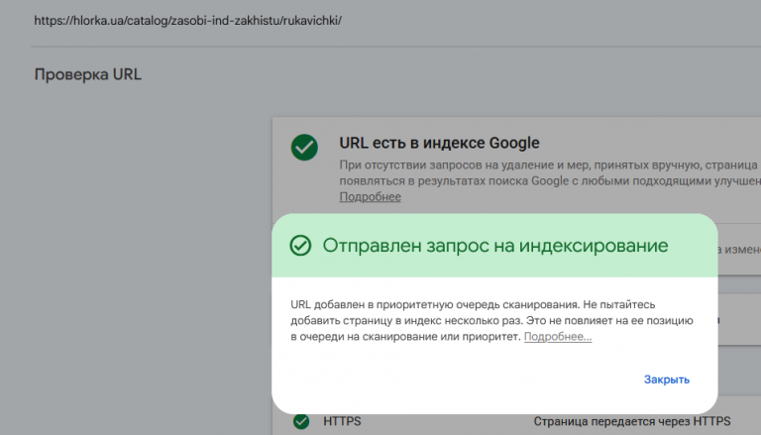Click 'Страница передается через HTTPS' text
Screen dimensions: 761x435
point(632,421)
